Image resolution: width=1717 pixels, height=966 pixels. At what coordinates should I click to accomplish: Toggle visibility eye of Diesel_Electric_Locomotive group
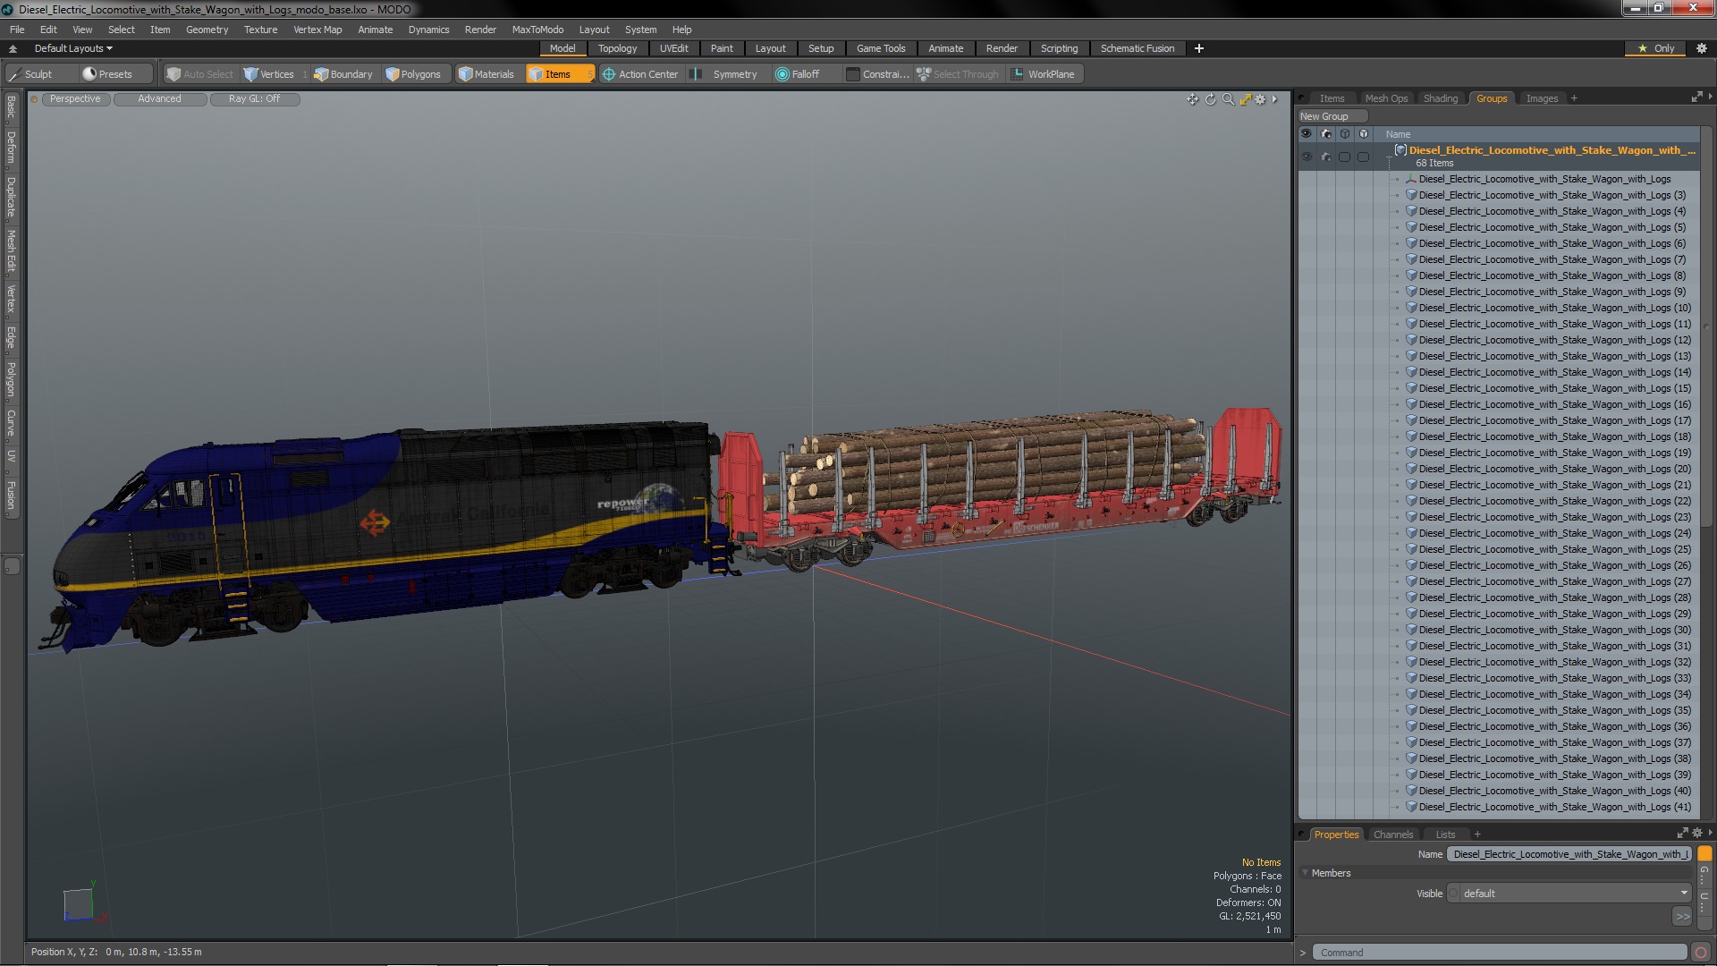pyautogui.click(x=1307, y=157)
